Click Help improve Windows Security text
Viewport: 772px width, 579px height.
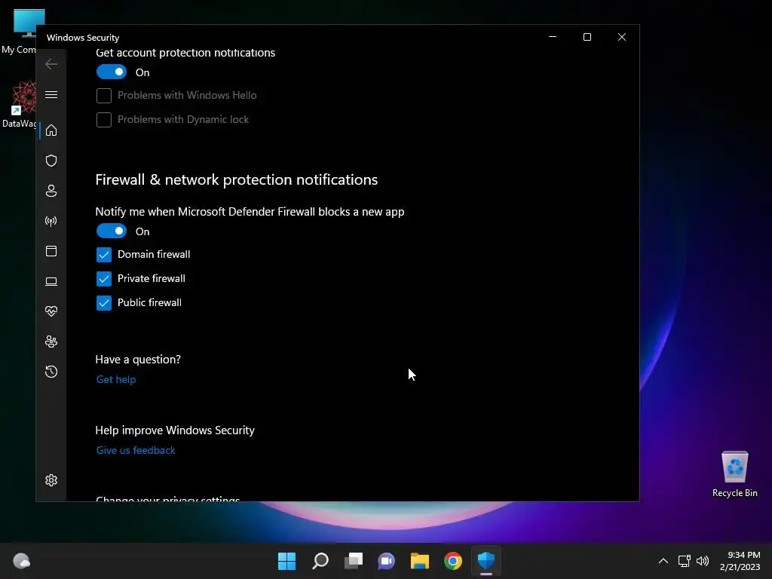[x=175, y=430]
